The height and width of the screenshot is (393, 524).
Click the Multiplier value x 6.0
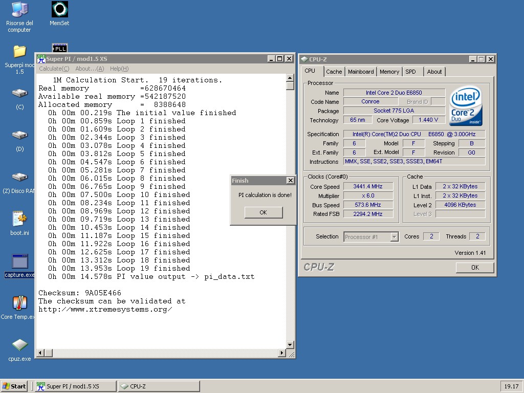[368, 196]
